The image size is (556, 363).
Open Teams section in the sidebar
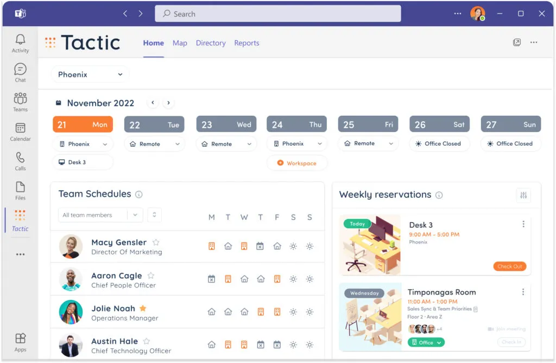pos(20,102)
